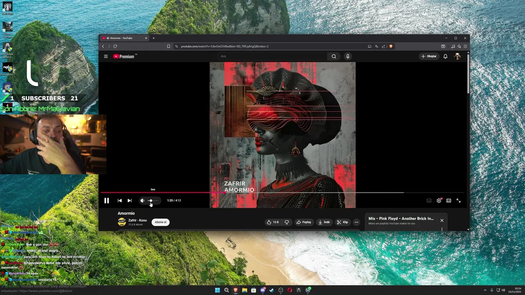This screenshot has width=525, height=295.
Task: Click the video title 'Amormio'
Action: [126, 213]
